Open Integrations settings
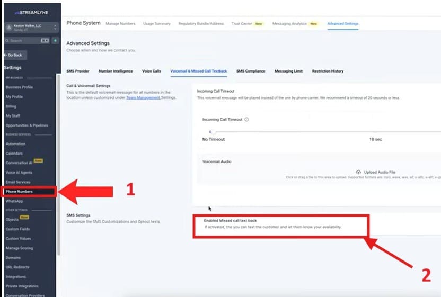441x297 pixels. [x=15, y=277]
